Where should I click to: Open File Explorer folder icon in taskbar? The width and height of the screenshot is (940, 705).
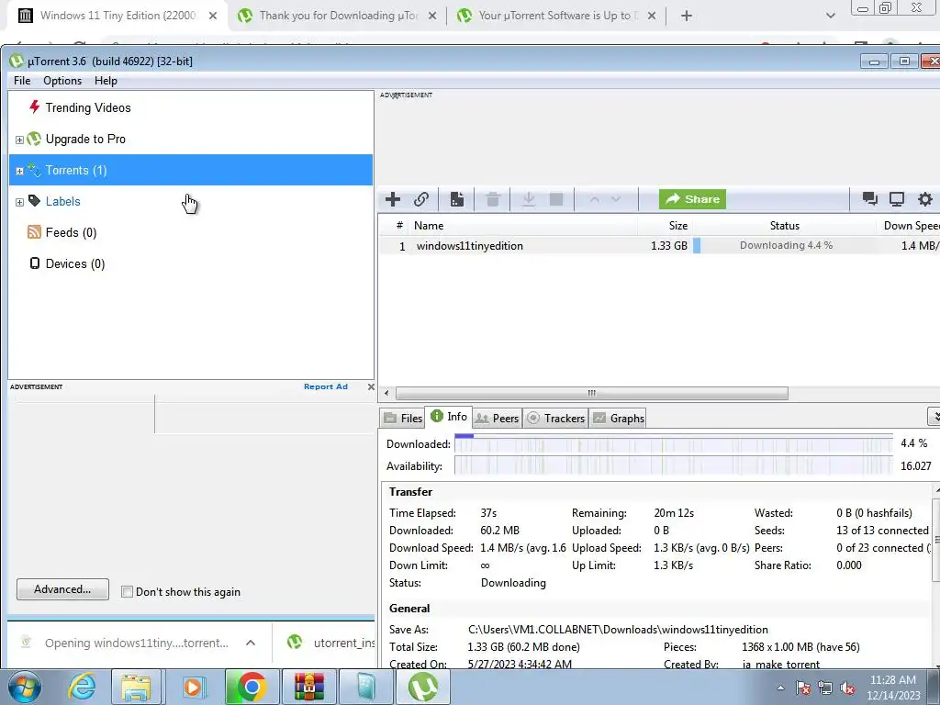click(x=136, y=687)
